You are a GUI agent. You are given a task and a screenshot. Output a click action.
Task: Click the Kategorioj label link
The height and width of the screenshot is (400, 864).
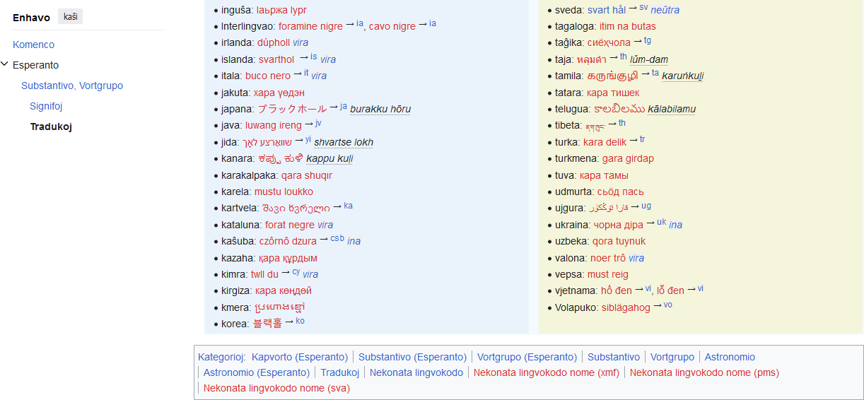[x=221, y=357]
